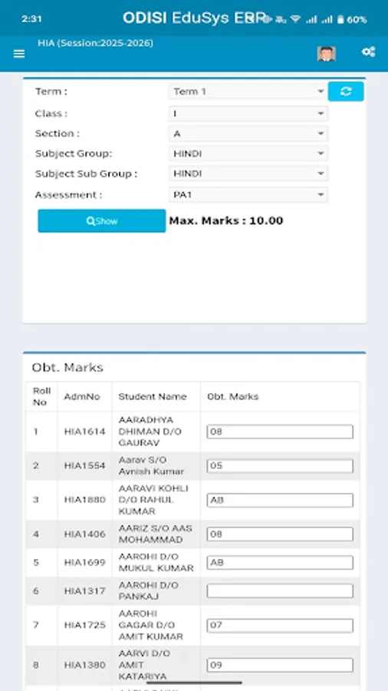
Task: Open the Subject Sub Group dropdown
Action: [248, 174]
